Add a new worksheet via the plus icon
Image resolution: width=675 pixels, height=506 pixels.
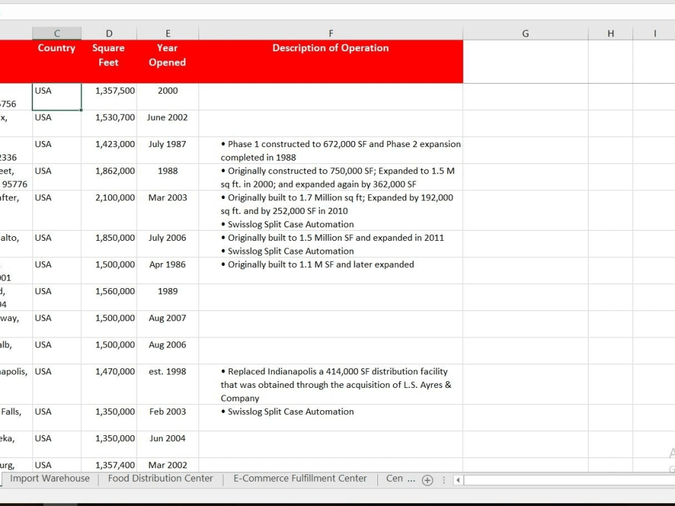pos(427,479)
